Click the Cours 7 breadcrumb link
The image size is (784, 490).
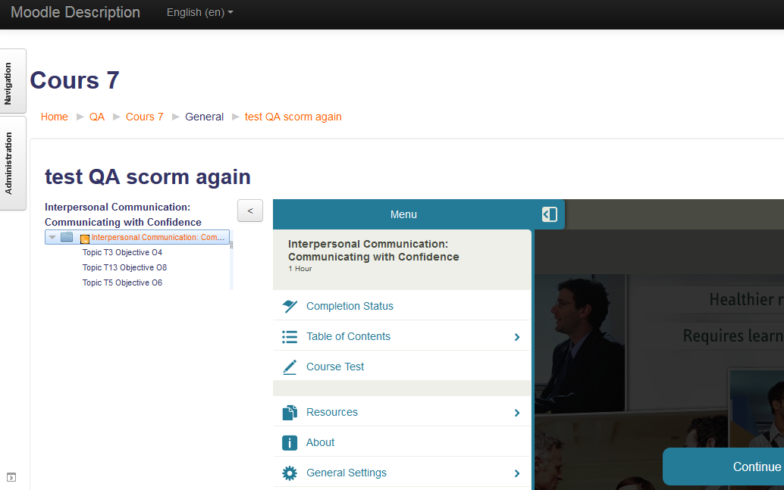pos(145,117)
